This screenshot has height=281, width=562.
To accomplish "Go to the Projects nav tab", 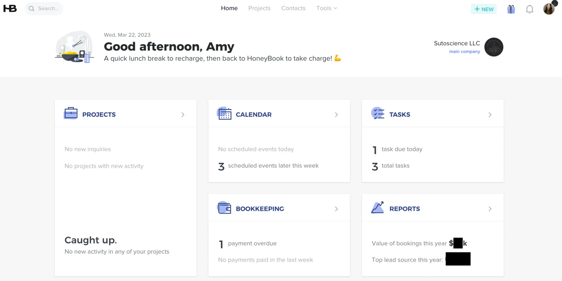I will point(259,8).
